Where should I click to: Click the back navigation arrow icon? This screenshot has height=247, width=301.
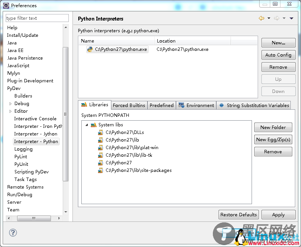[x=261, y=18]
